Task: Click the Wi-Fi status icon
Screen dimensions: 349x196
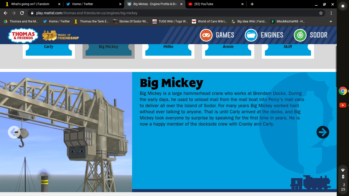Action: click(343, 170)
